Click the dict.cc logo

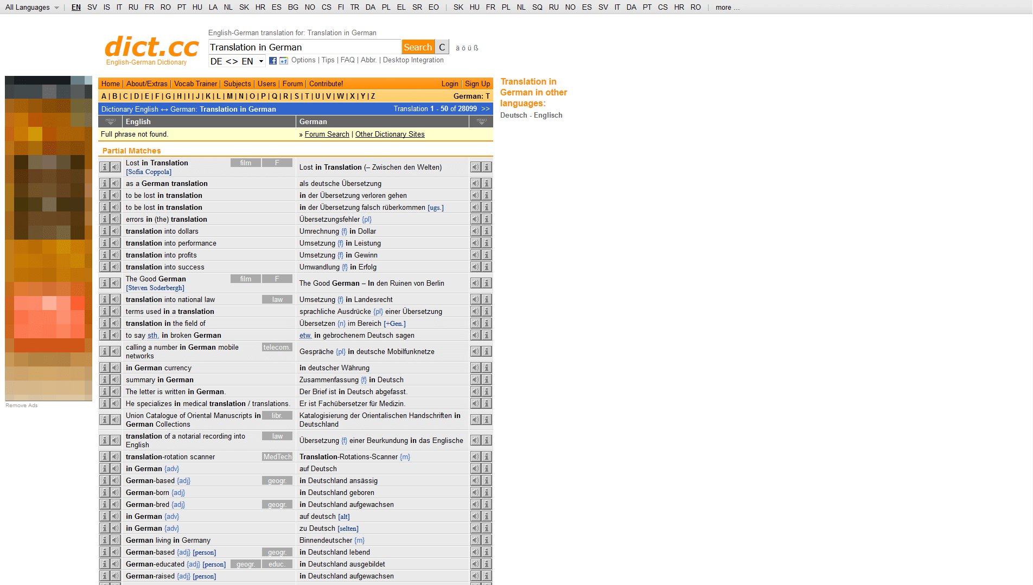(151, 47)
